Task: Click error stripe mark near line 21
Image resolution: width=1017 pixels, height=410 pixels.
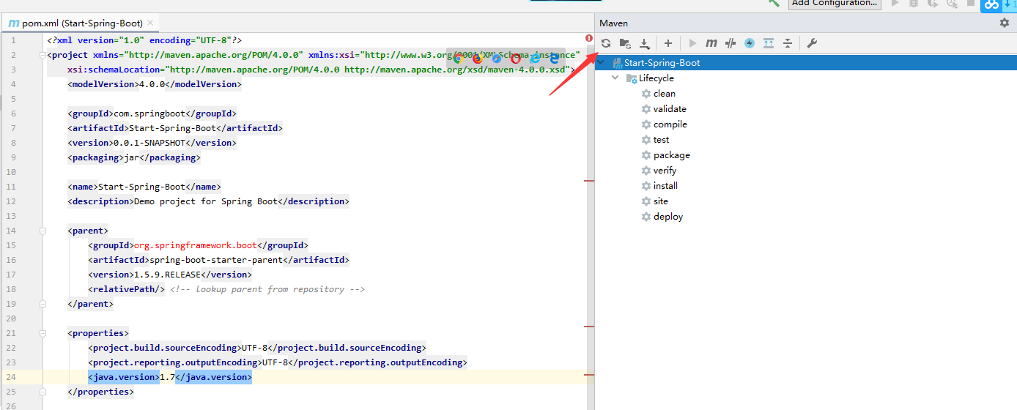Action: 588,326
